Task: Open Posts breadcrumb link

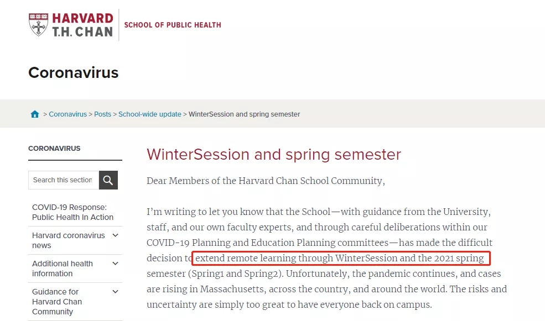Action: click(102, 114)
